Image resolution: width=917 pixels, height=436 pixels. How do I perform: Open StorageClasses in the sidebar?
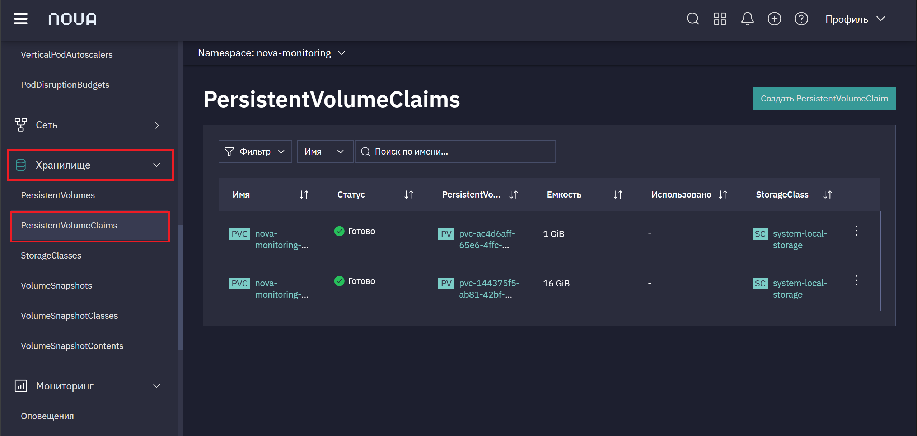tap(51, 256)
